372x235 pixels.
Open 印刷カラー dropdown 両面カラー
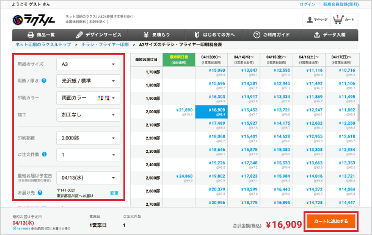(88, 98)
